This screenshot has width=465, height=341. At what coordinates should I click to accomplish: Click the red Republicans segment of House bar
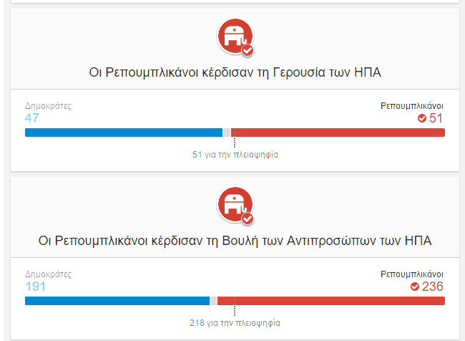click(x=331, y=301)
